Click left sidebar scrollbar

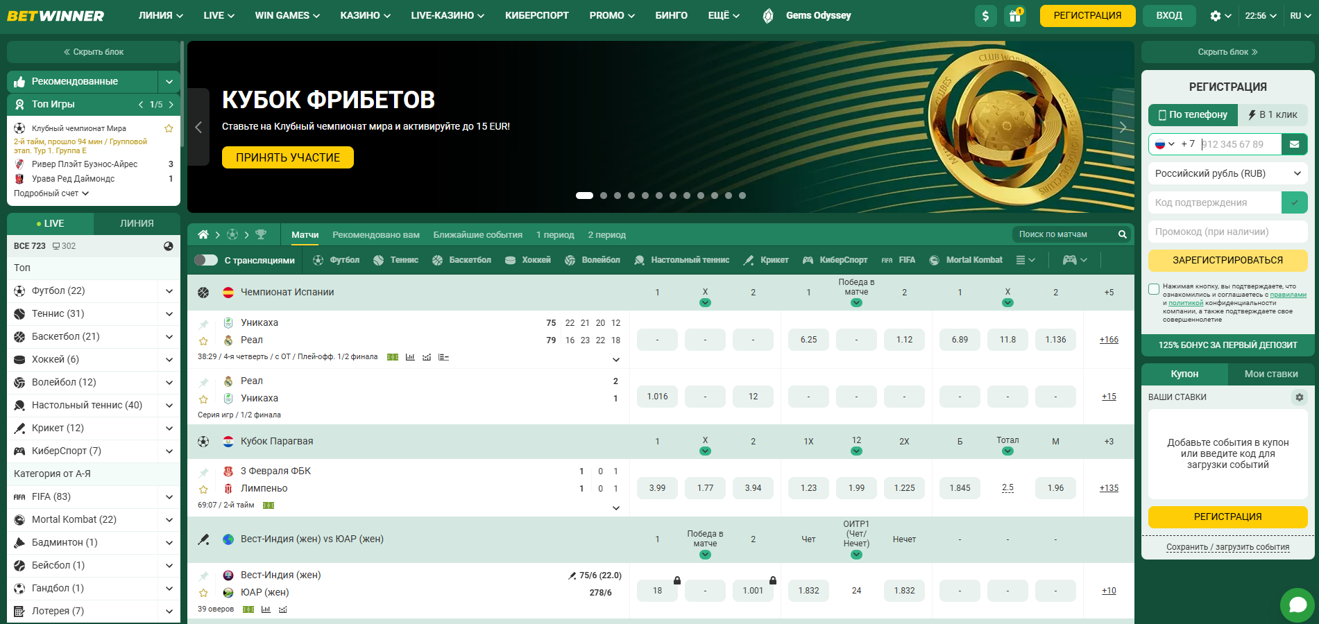pyautogui.click(x=182, y=94)
